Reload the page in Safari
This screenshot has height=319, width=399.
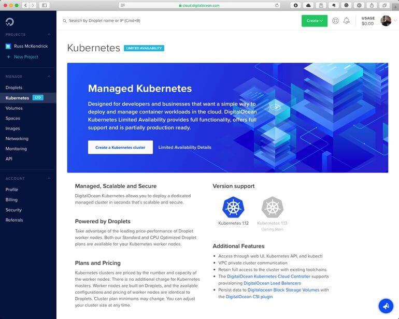pyautogui.click(x=277, y=5)
